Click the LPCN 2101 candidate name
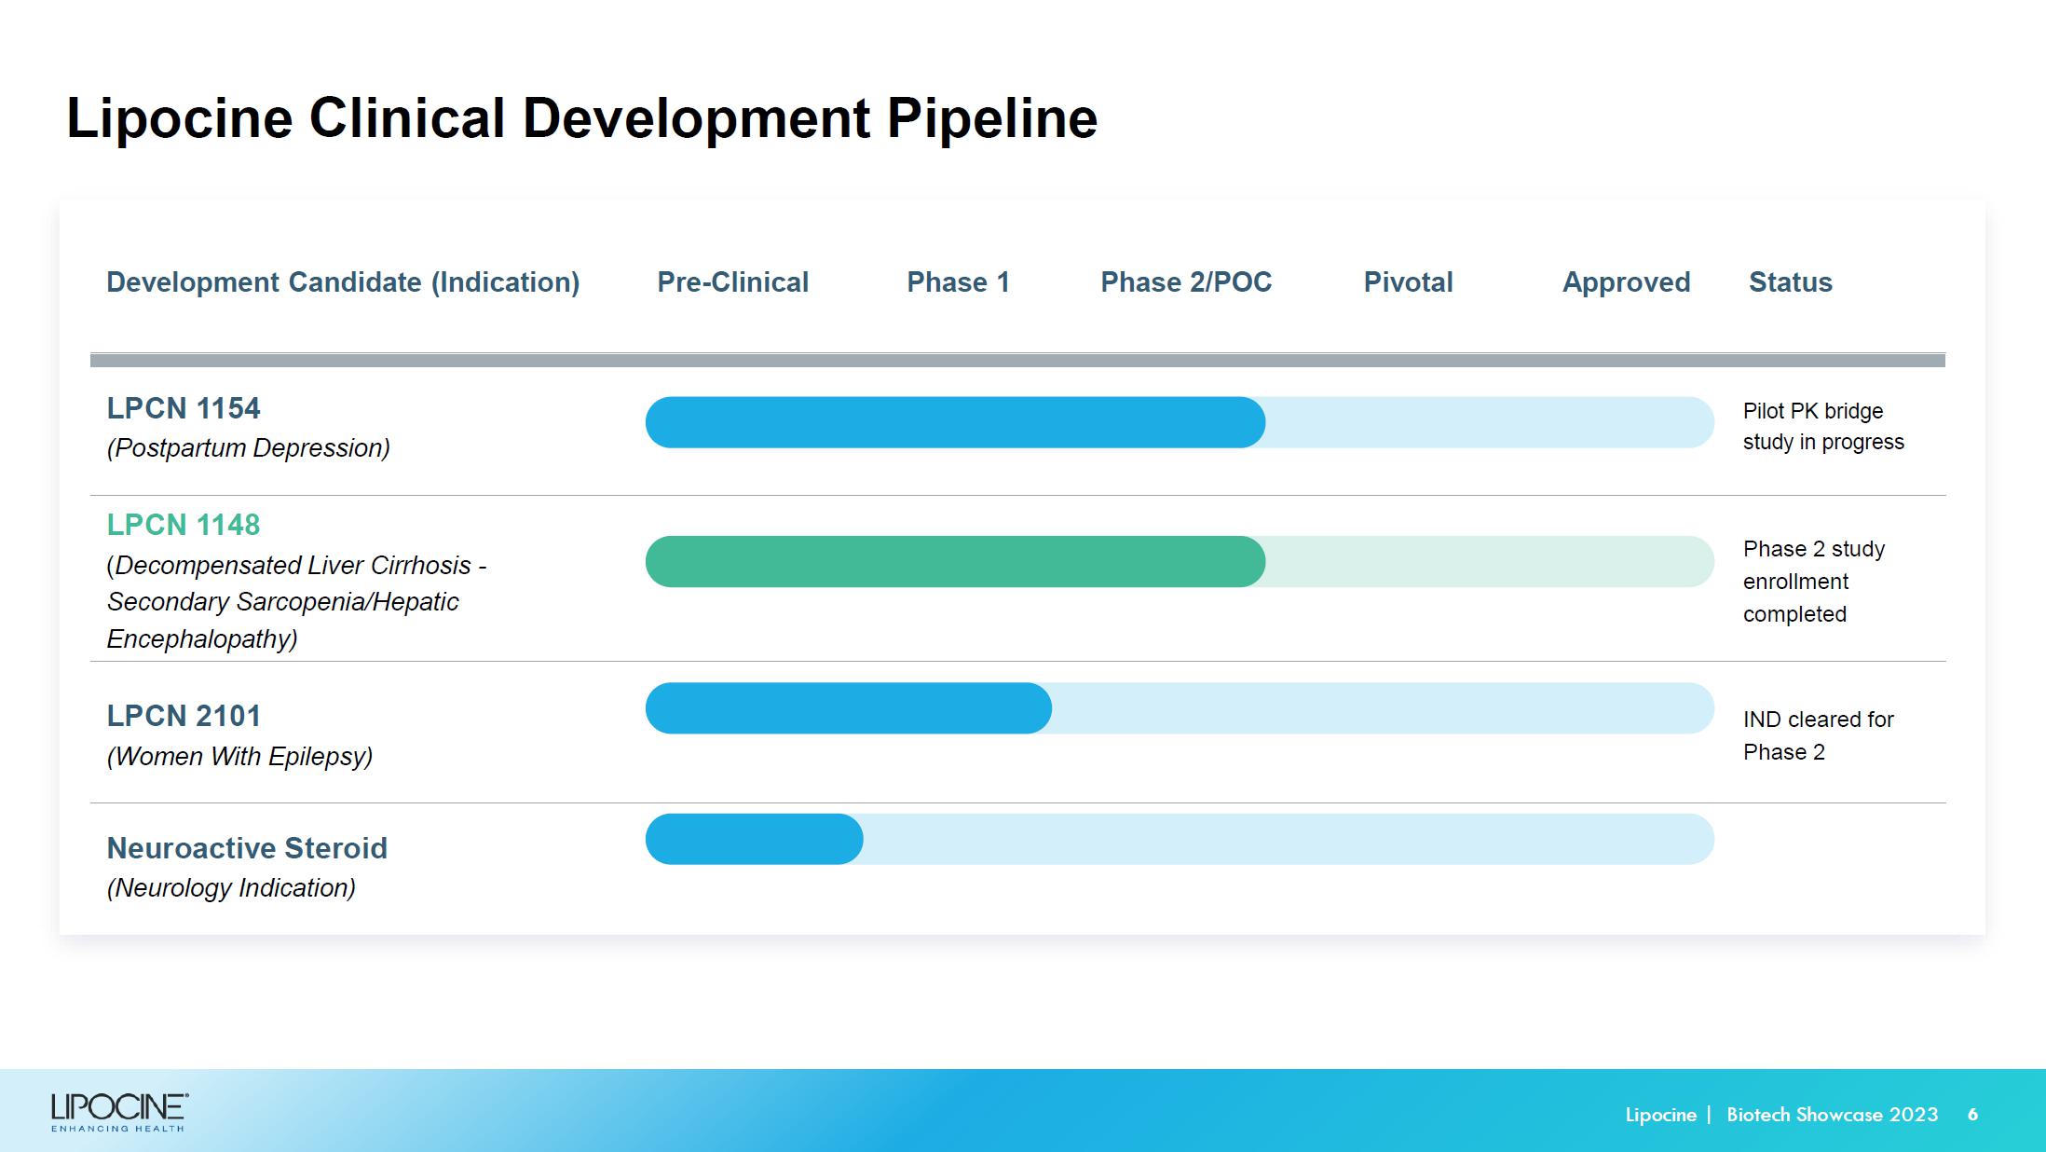Image resolution: width=2046 pixels, height=1152 pixels. click(x=184, y=716)
